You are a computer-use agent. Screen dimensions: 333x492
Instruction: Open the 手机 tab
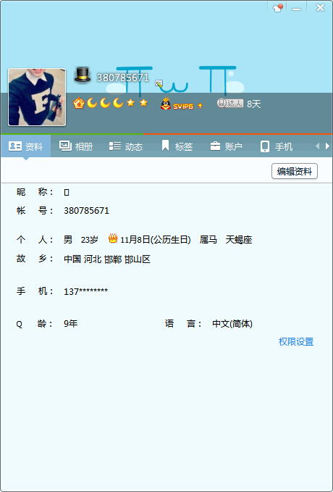coord(277,146)
